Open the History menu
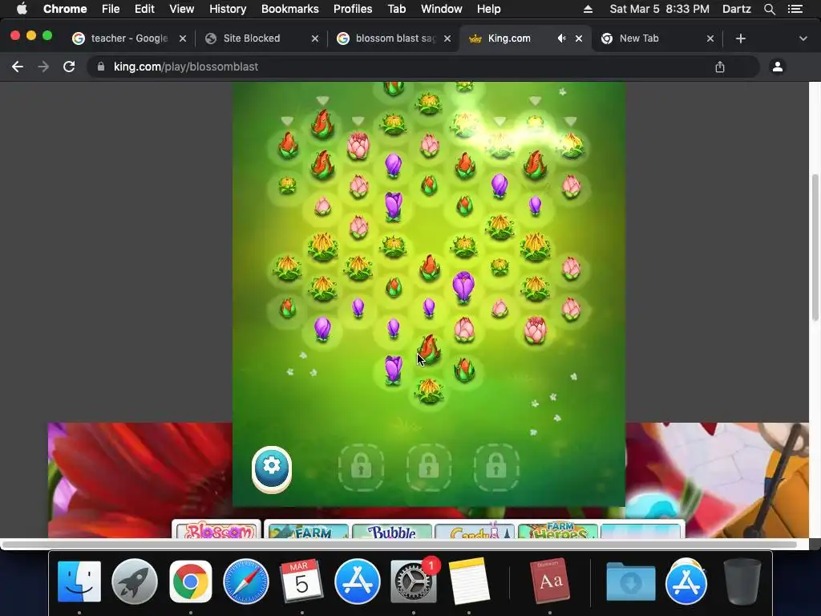Screen dimensions: 821x616 pos(227,9)
